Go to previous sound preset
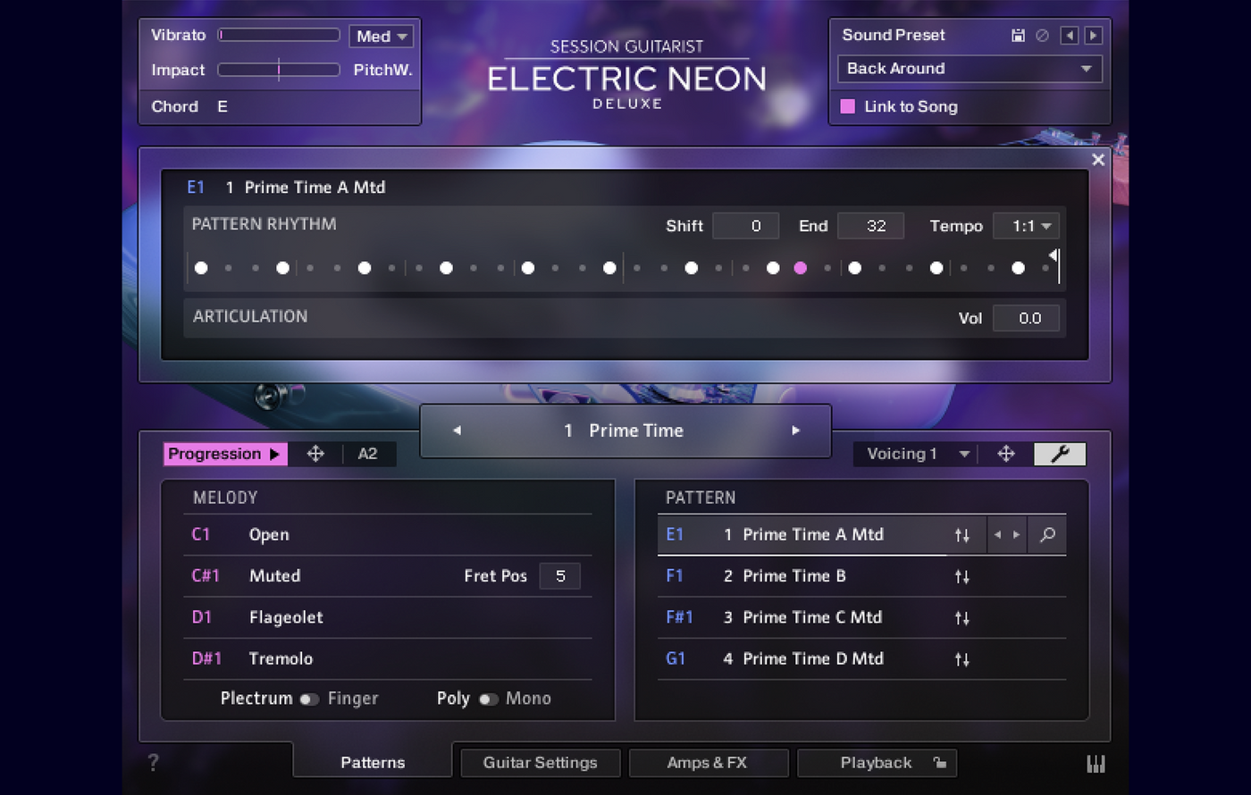Screen dimensions: 1251x795 pos(1069,36)
